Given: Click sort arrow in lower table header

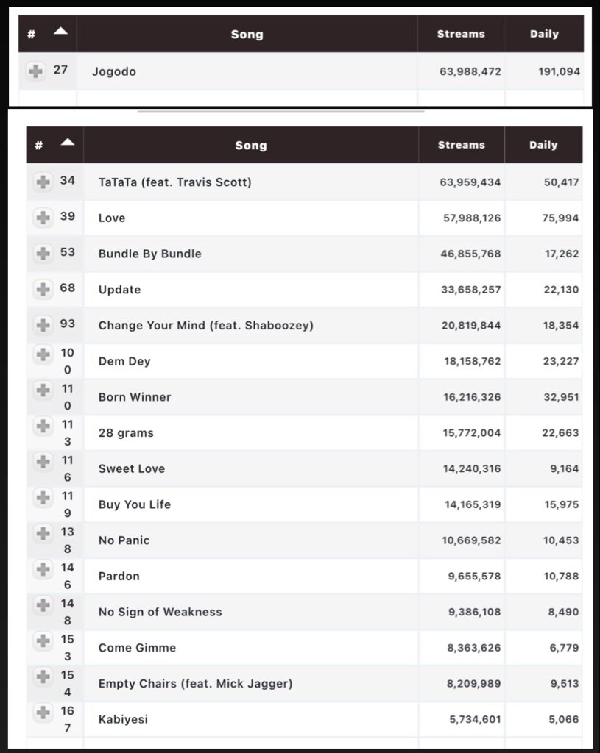Looking at the screenshot, I should pyautogui.click(x=68, y=142).
